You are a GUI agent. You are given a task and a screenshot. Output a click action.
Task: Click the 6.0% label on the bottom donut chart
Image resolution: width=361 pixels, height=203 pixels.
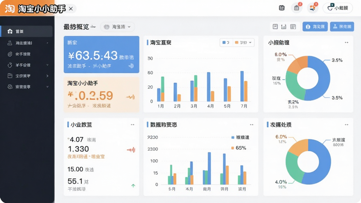pyautogui.click(x=281, y=137)
